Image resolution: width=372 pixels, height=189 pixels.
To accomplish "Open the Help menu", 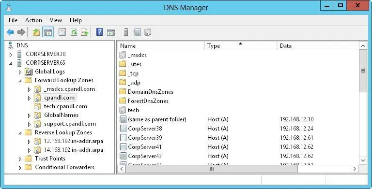I will [x=76, y=20].
